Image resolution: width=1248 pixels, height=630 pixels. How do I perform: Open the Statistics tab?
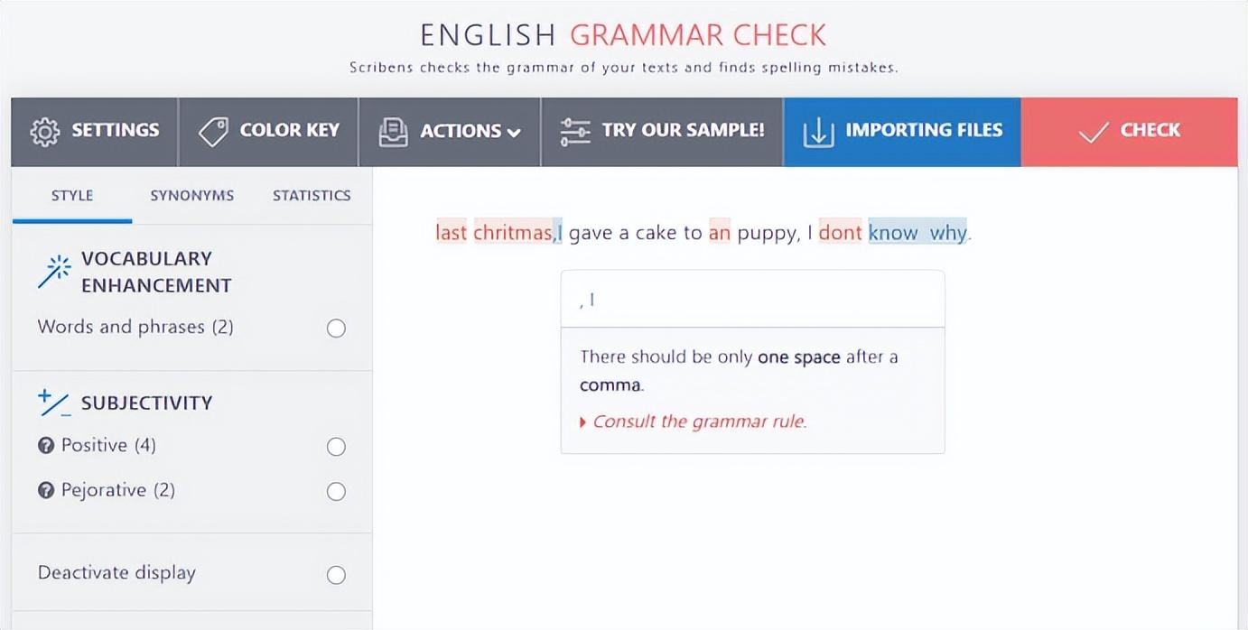(x=312, y=195)
